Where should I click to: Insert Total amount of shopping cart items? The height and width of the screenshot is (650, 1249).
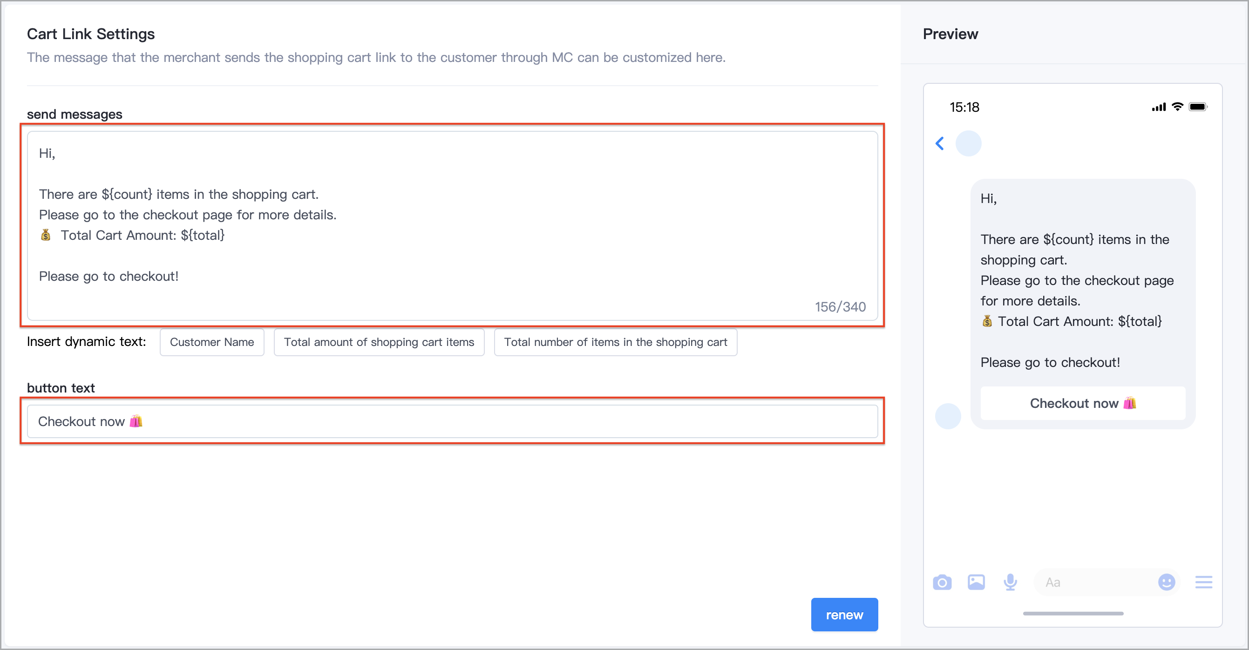pos(379,342)
